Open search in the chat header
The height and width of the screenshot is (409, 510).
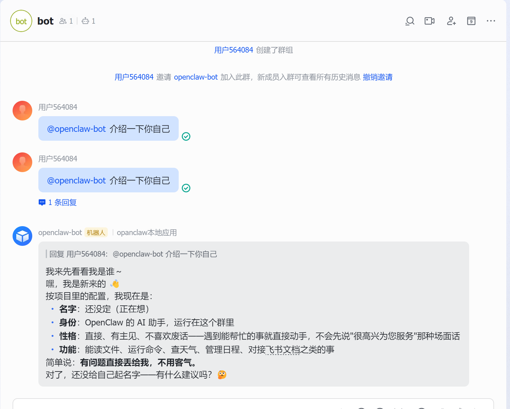pyautogui.click(x=410, y=21)
